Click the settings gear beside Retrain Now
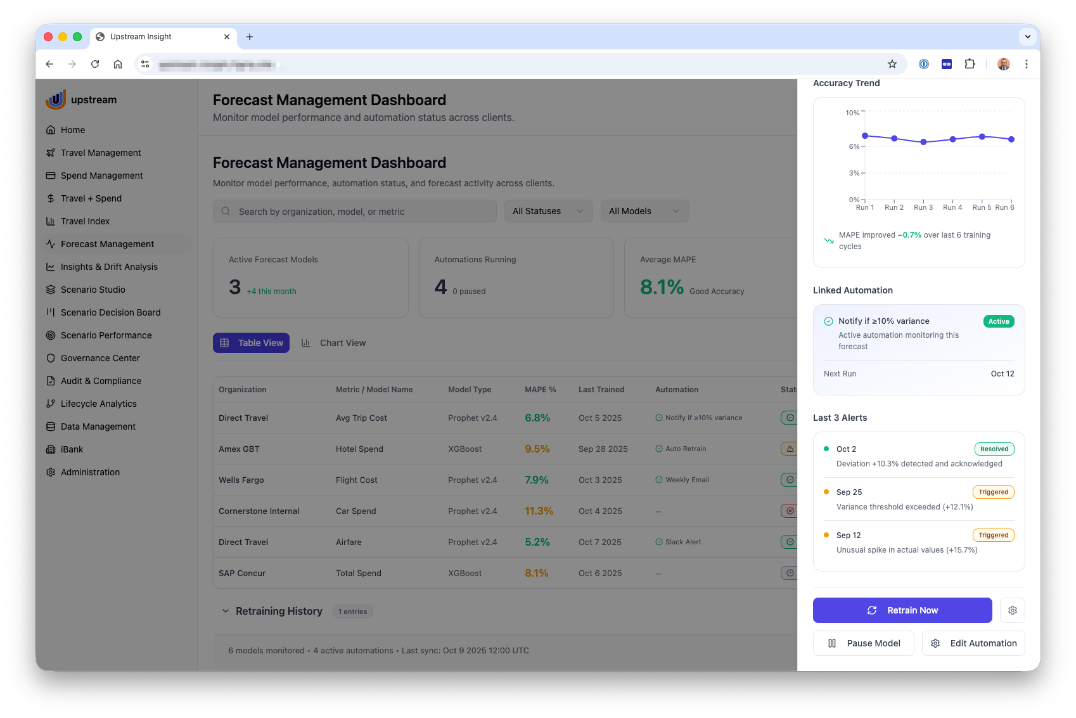Viewport: 1076px width, 718px height. [x=1012, y=610]
